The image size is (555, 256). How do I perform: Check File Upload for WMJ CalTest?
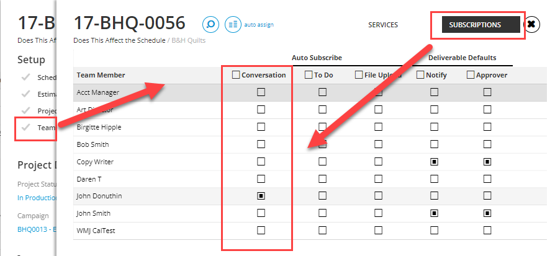pyautogui.click(x=378, y=230)
